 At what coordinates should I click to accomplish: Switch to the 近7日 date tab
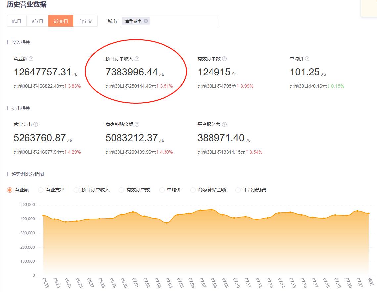[37, 21]
